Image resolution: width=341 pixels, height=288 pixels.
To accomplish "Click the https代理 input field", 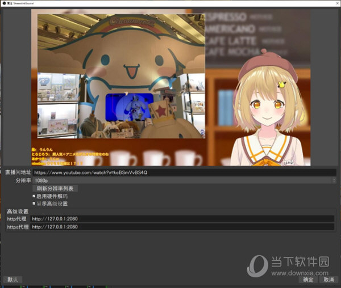I will coord(182,227).
